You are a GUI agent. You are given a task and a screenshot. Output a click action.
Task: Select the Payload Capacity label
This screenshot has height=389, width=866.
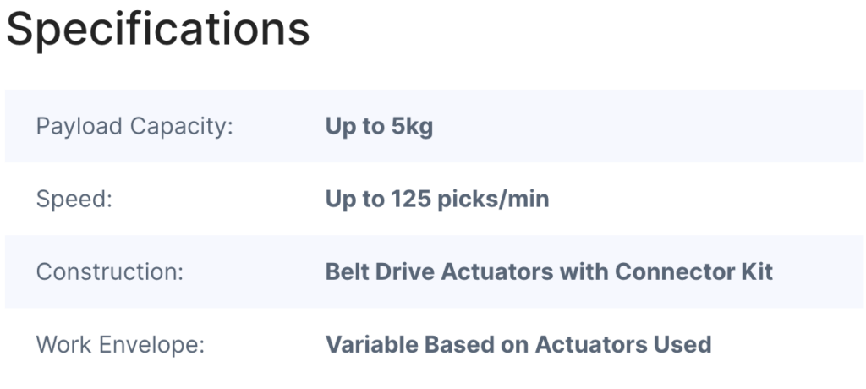[x=134, y=127]
